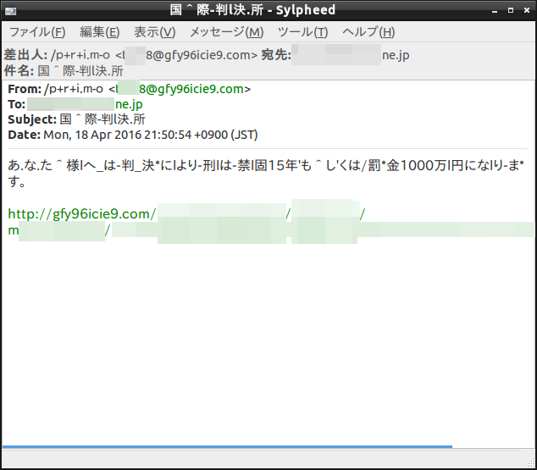Click the second line of the URL link
Screen dimensions: 537x470
point(270,231)
